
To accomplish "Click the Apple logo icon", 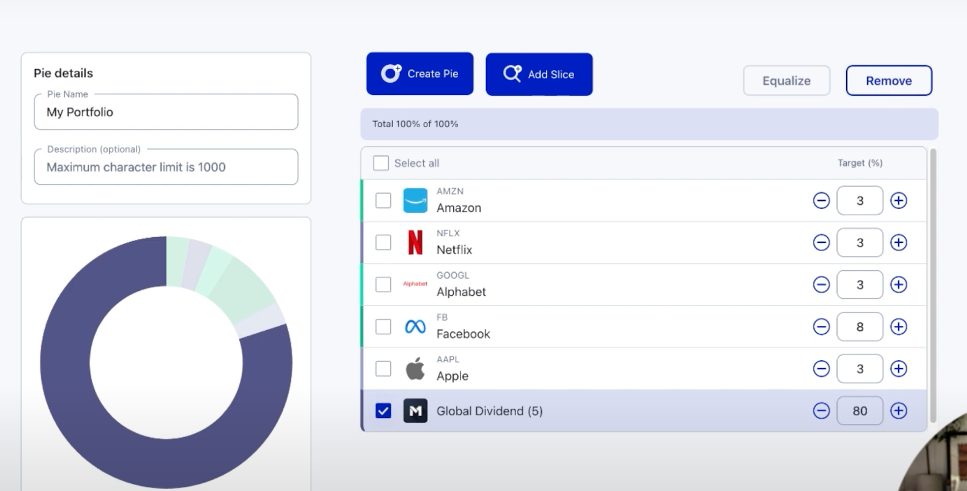I will (x=415, y=368).
